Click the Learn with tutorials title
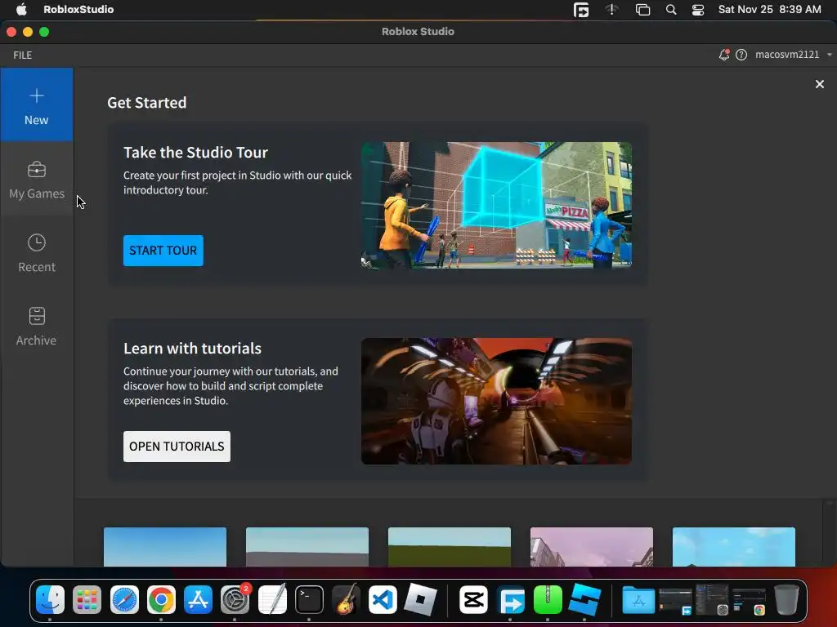 (192, 348)
